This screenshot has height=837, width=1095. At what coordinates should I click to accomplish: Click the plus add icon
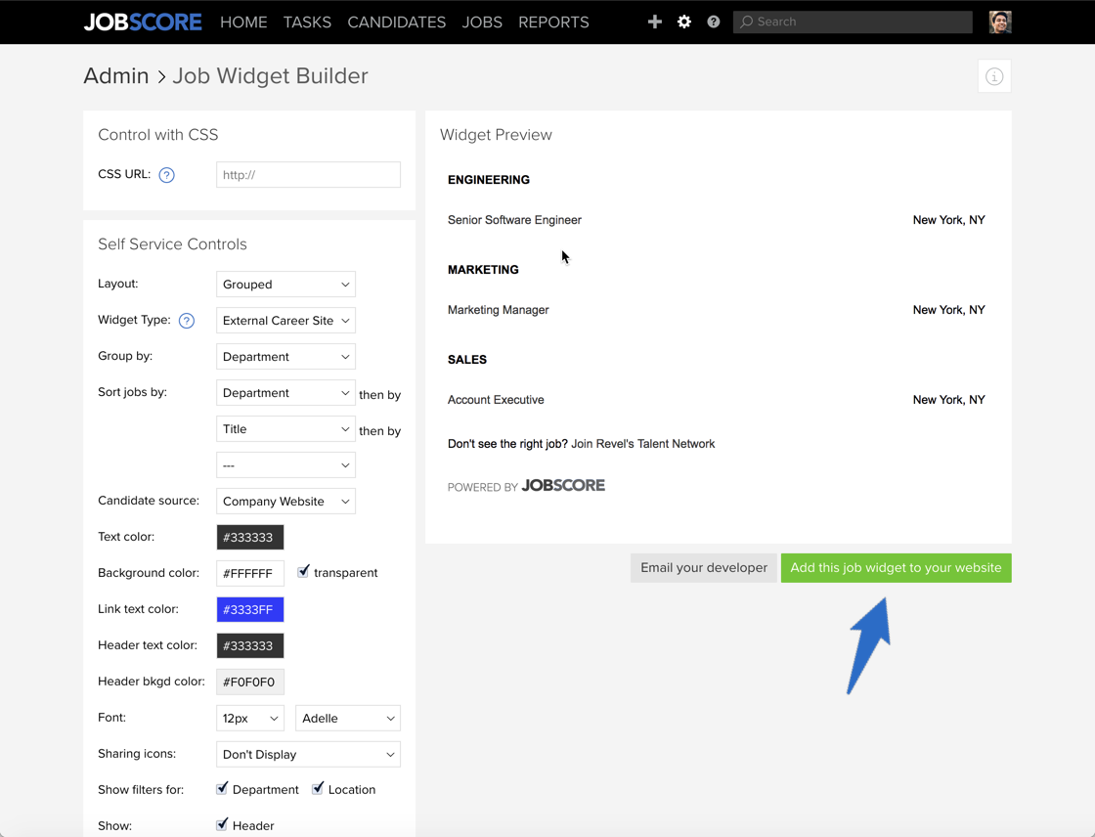pos(654,22)
